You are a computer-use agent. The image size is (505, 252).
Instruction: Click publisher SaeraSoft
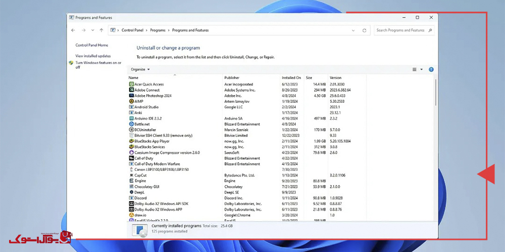[x=232, y=153]
